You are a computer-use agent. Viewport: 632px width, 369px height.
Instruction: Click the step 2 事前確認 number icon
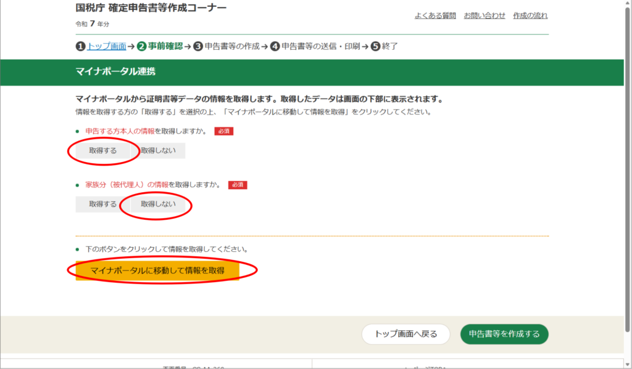pos(141,46)
